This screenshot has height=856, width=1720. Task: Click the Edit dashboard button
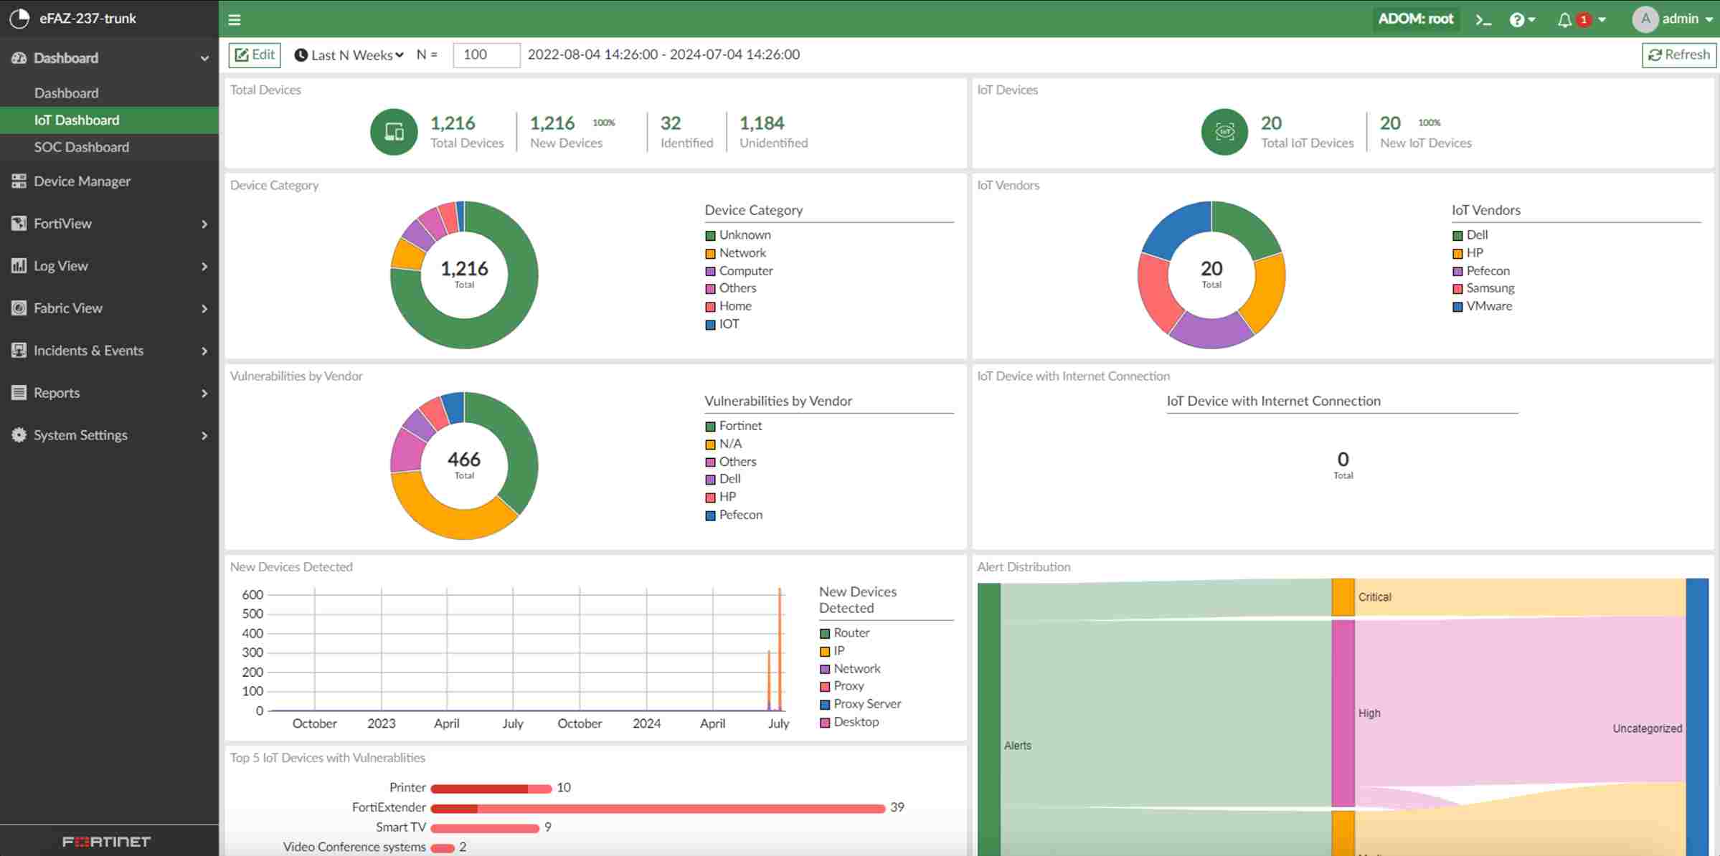click(253, 54)
